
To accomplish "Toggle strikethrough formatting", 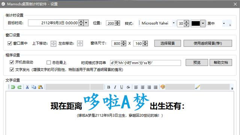I will tap(128, 87).
